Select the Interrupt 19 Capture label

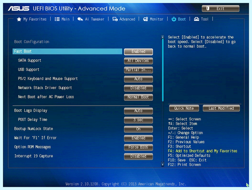34,156
